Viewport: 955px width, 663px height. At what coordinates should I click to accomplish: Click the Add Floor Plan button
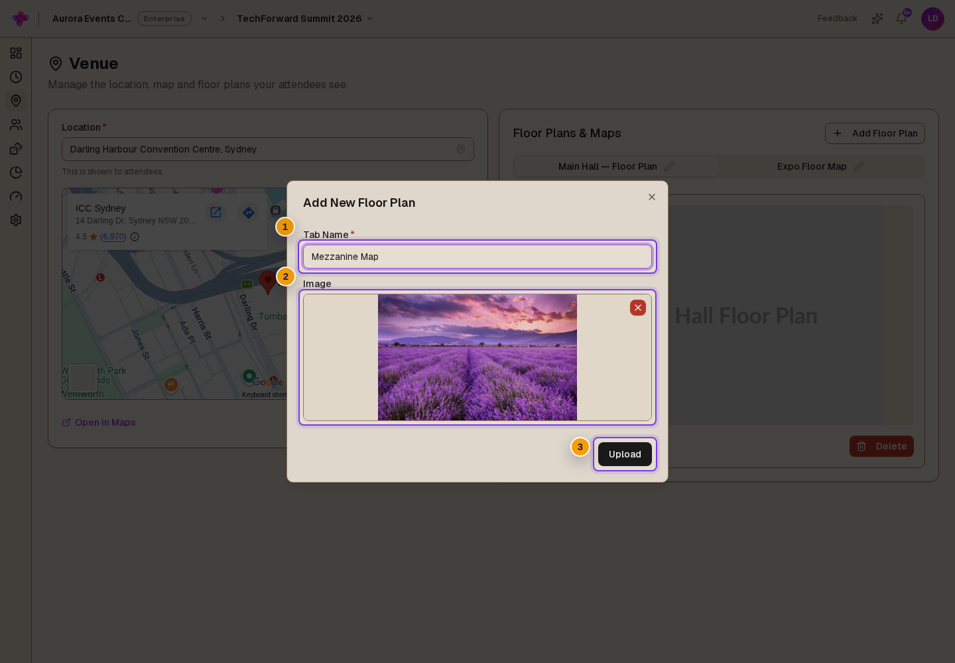tap(875, 133)
